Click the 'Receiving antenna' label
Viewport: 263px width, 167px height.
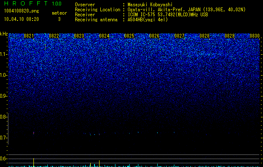pos(96,20)
